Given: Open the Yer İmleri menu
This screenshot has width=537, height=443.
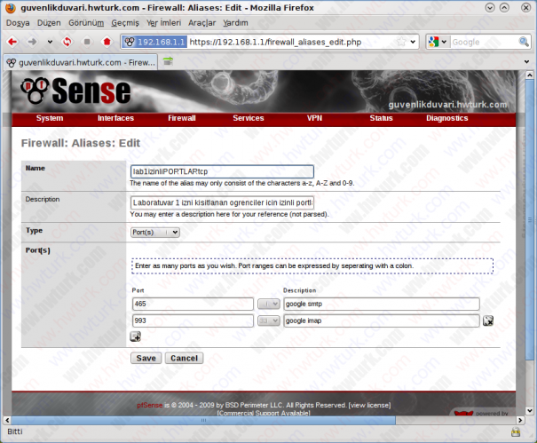Looking at the screenshot, I should coord(163,23).
